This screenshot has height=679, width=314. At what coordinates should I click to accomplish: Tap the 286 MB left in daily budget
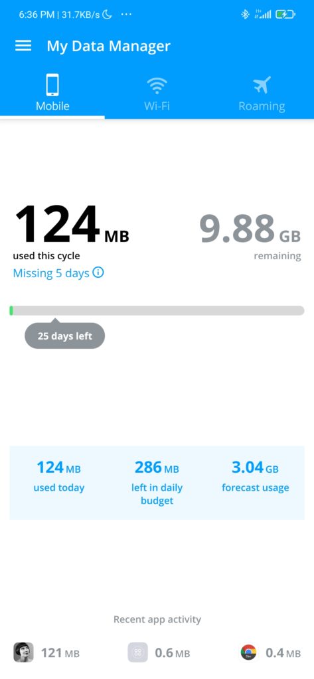(x=157, y=483)
